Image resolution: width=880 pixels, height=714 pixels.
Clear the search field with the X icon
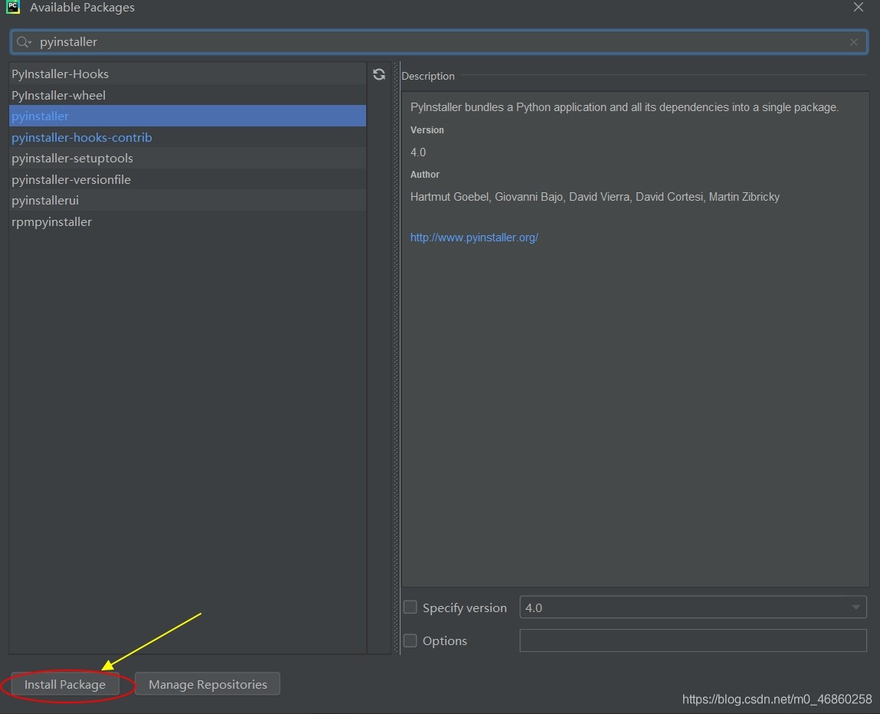coord(853,42)
